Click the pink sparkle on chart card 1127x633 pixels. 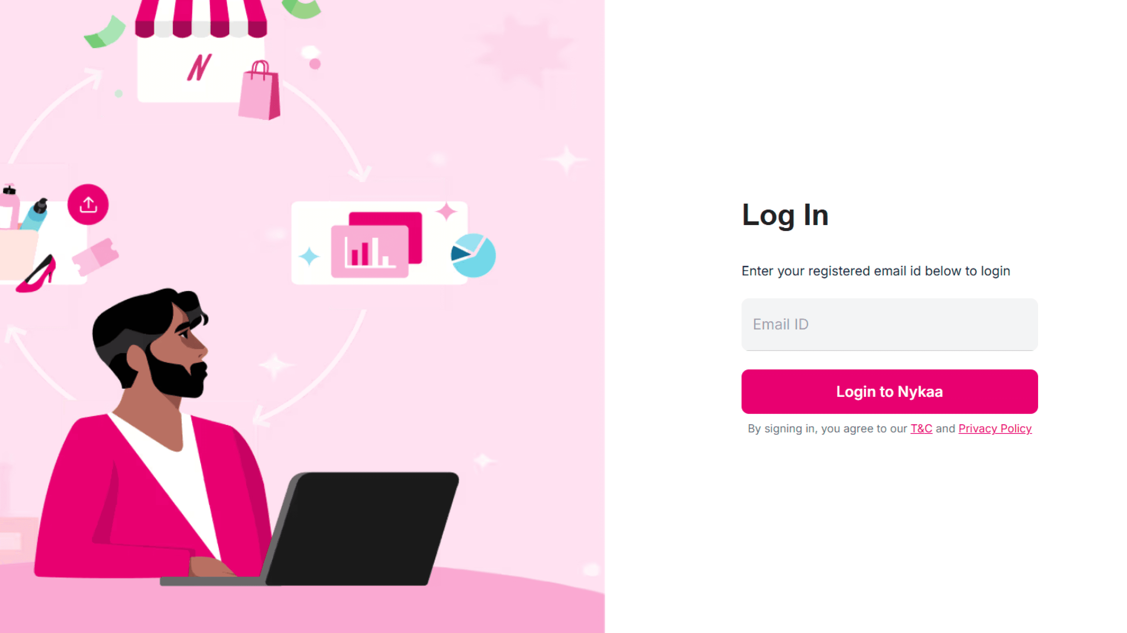[446, 211]
